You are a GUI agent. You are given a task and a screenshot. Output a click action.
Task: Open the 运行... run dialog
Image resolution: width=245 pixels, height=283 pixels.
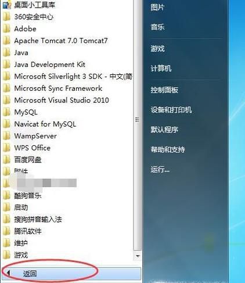coord(160,170)
